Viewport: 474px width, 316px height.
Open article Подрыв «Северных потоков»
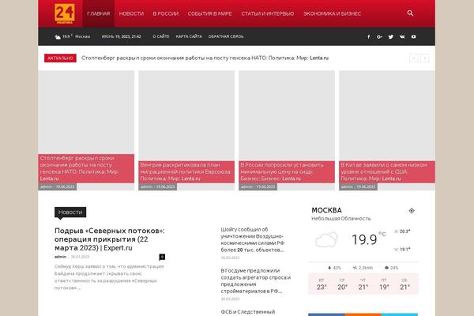click(x=110, y=239)
